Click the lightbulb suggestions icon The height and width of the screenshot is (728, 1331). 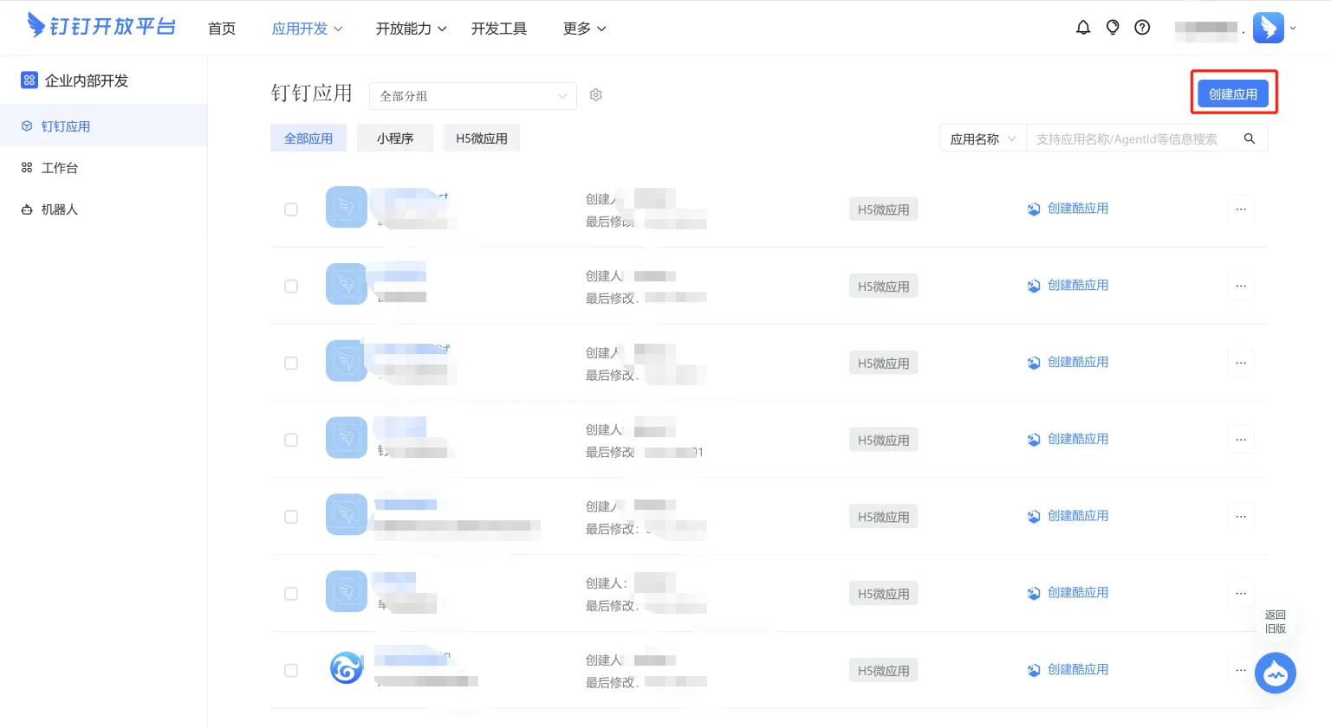tap(1113, 28)
